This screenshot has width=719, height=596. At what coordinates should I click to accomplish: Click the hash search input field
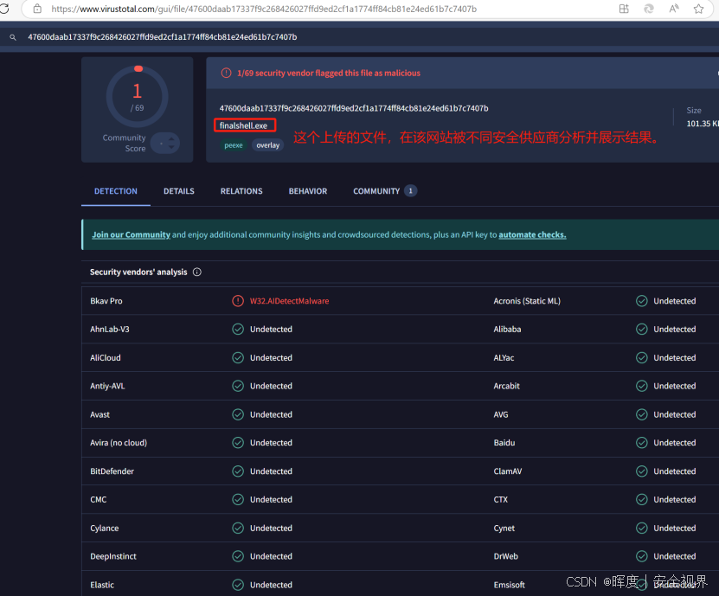point(367,37)
